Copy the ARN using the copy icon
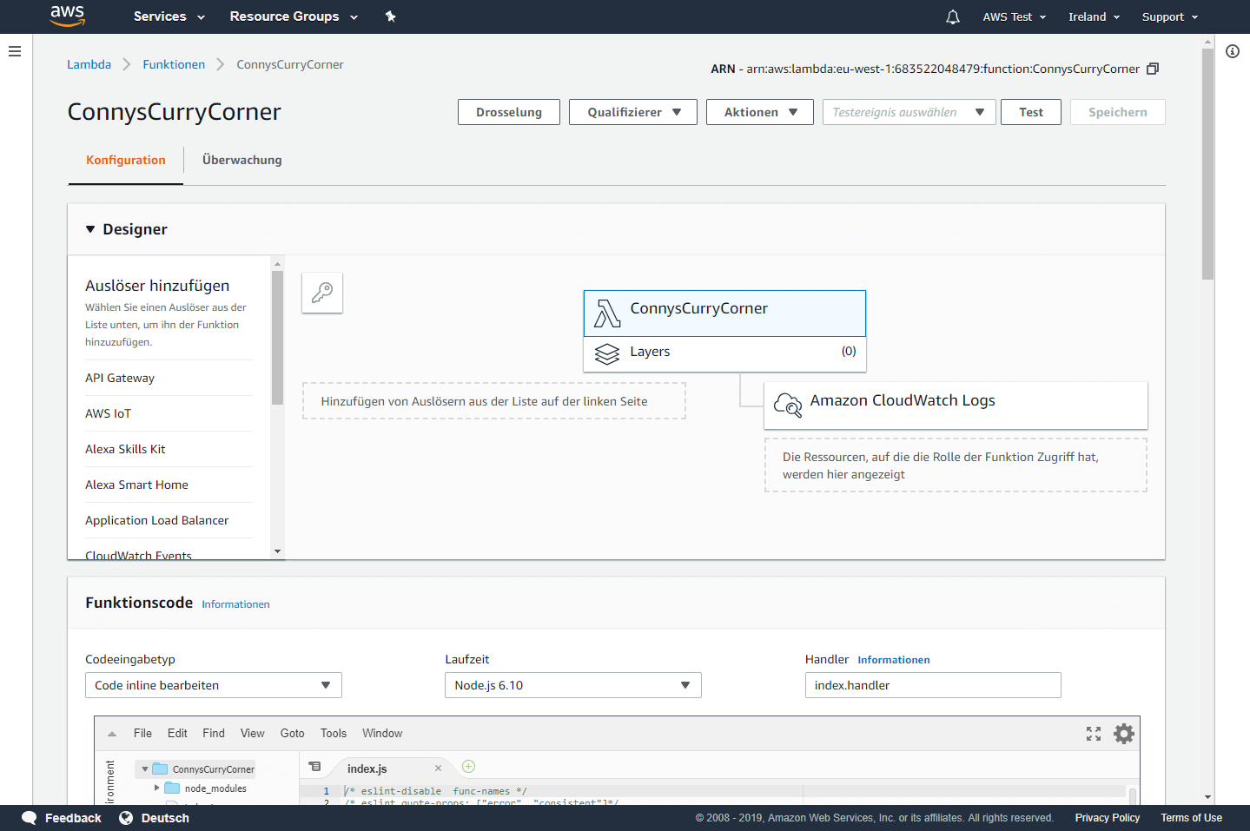 tap(1153, 69)
